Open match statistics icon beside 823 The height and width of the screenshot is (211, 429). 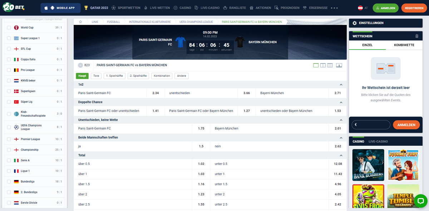(x=80, y=65)
